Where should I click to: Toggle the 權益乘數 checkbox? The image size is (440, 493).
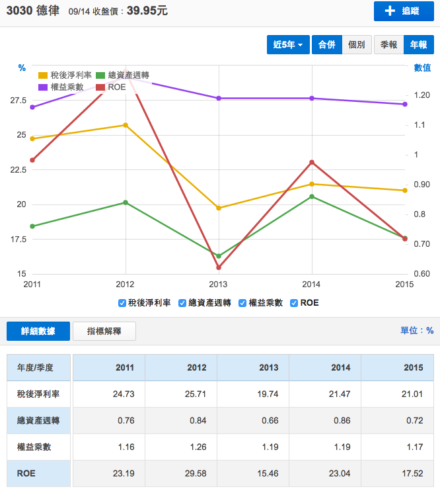point(243,302)
